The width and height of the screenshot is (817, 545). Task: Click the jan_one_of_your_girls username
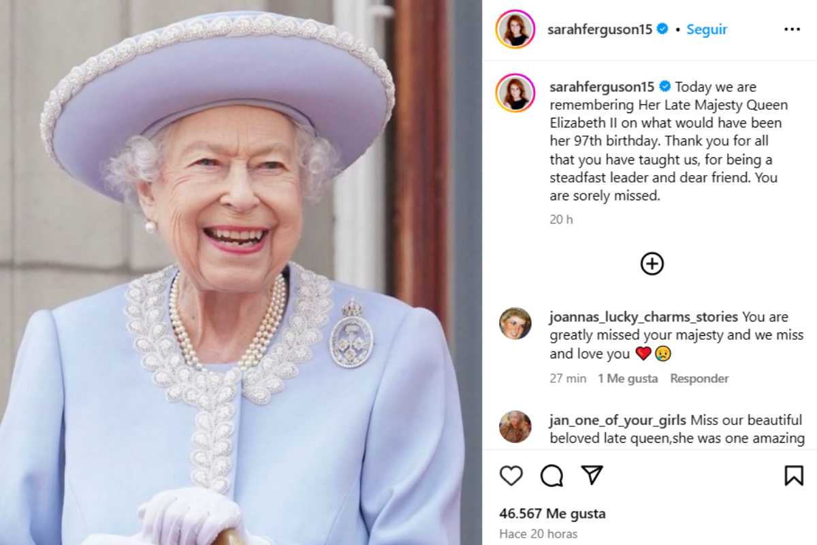coord(618,420)
